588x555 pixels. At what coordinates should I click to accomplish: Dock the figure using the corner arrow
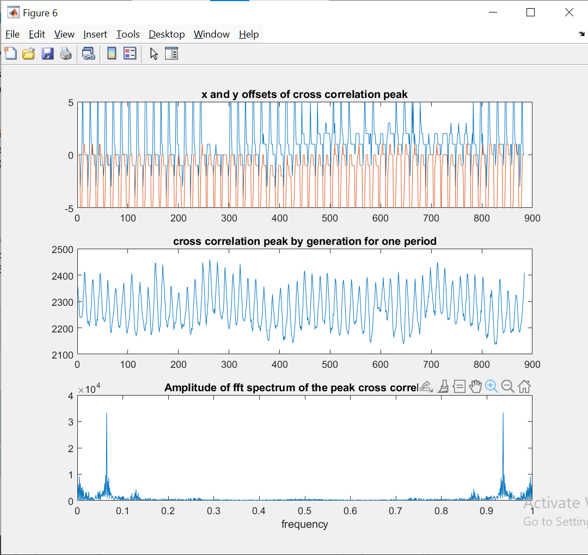(x=581, y=34)
